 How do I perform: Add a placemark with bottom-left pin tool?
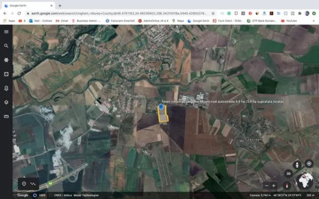pos(24,184)
